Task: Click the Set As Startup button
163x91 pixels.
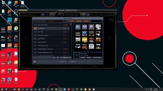Action: (97, 57)
